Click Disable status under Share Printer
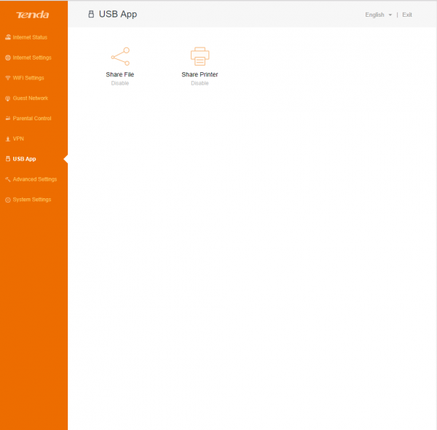Viewport: 437px width, 430px height. pyautogui.click(x=200, y=83)
